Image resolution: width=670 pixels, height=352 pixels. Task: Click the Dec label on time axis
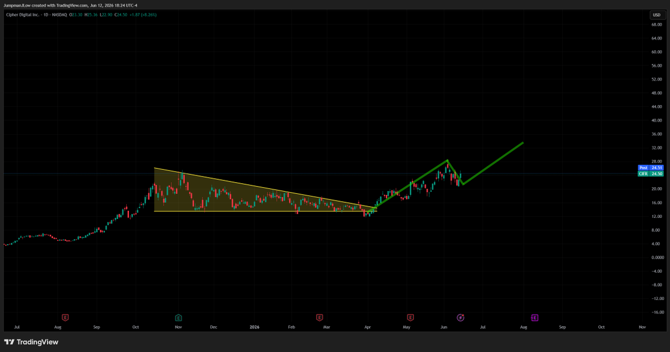tap(213, 326)
